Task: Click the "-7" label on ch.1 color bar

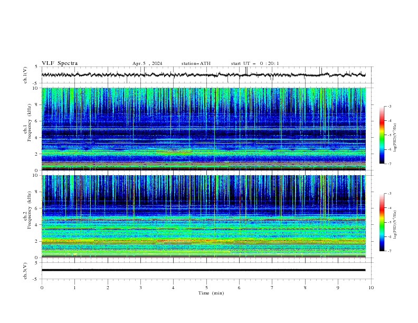Action: tap(389, 164)
